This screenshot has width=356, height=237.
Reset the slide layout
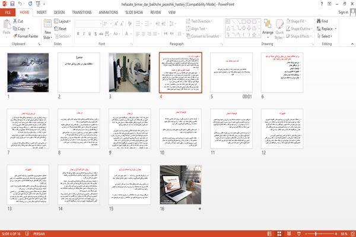click(61, 29)
